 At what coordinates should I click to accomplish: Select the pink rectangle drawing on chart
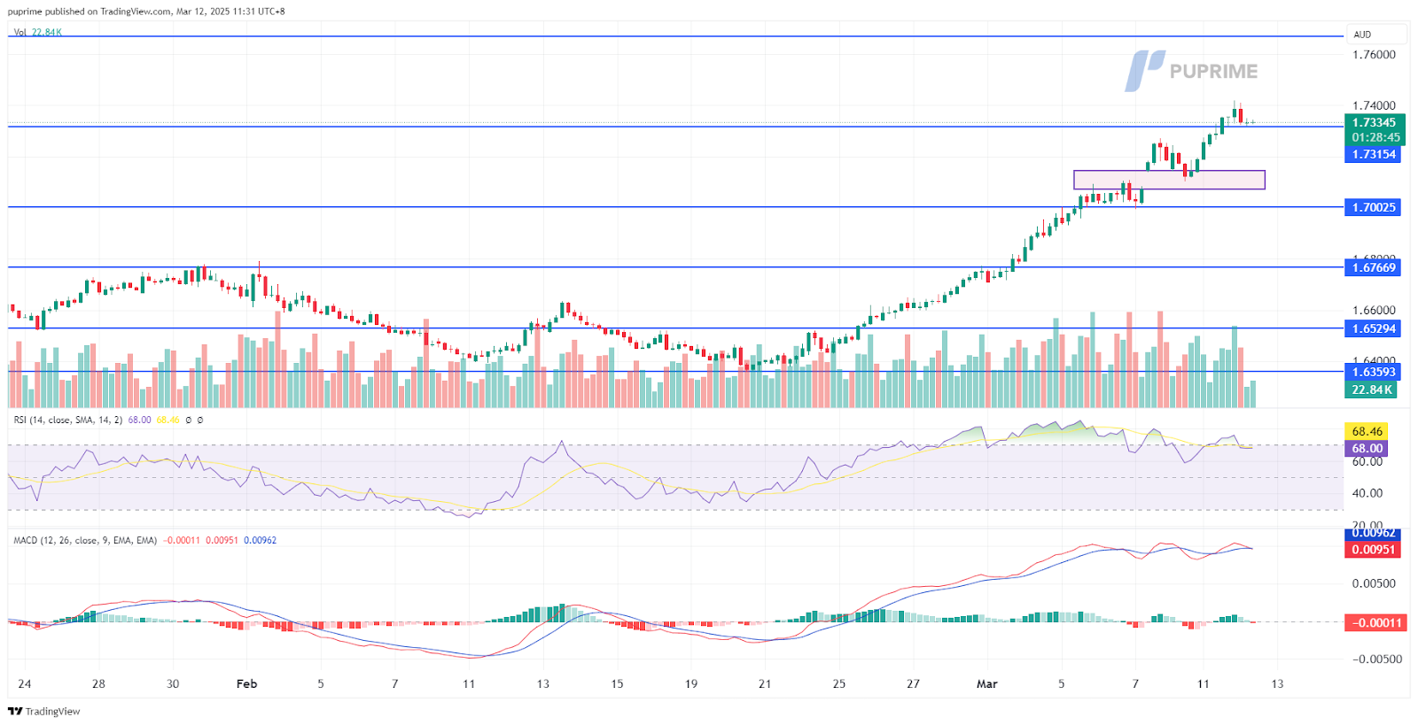[1169, 180]
